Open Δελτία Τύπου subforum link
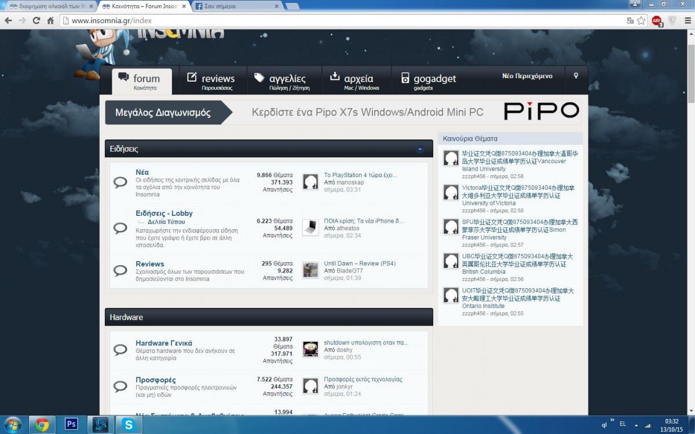The width and height of the screenshot is (695, 434). coord(166,222)
